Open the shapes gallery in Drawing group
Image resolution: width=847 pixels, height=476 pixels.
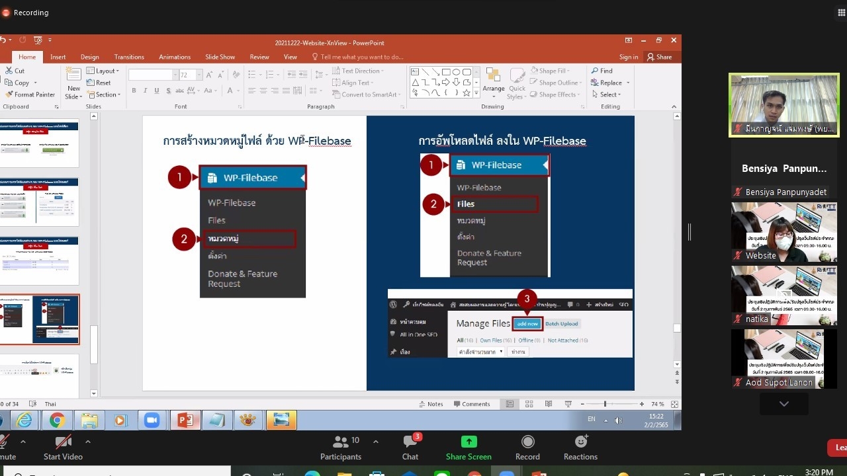click(475, 94)
